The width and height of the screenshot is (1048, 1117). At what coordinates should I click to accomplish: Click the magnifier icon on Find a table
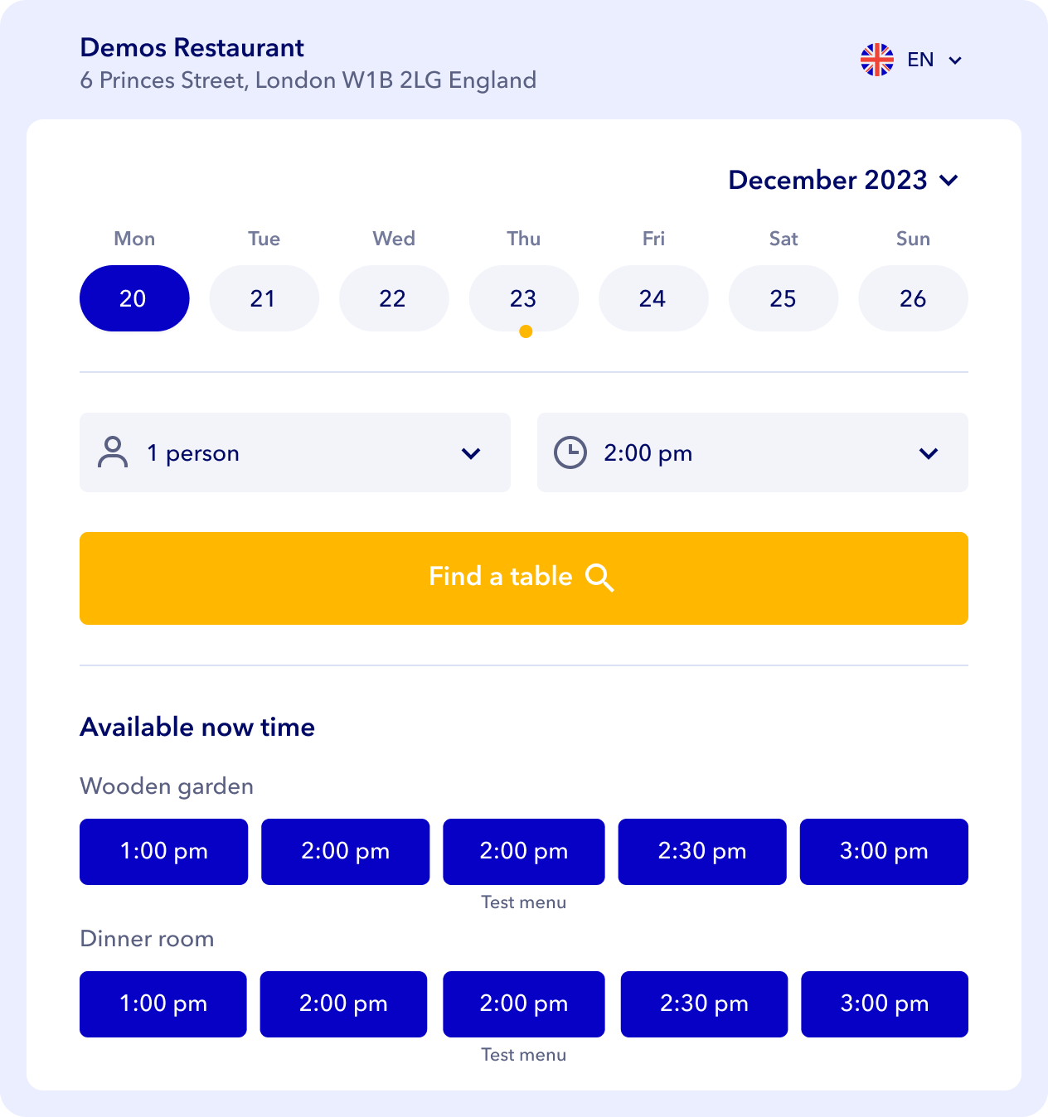pos(599,578)
